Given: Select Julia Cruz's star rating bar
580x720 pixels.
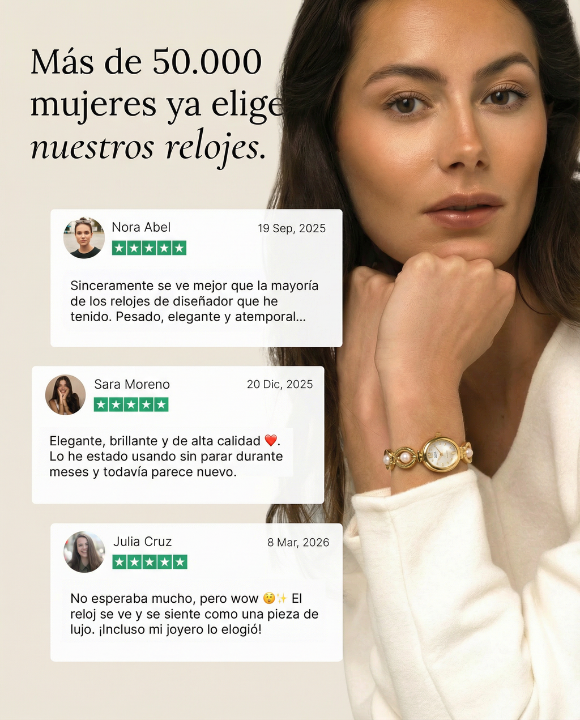Looking at the screenshot, I should pos(150,562).
